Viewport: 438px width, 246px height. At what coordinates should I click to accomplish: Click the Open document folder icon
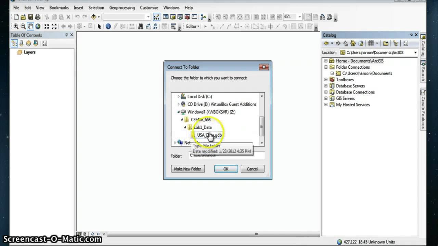pyautogui.click(x=23, y=17)
